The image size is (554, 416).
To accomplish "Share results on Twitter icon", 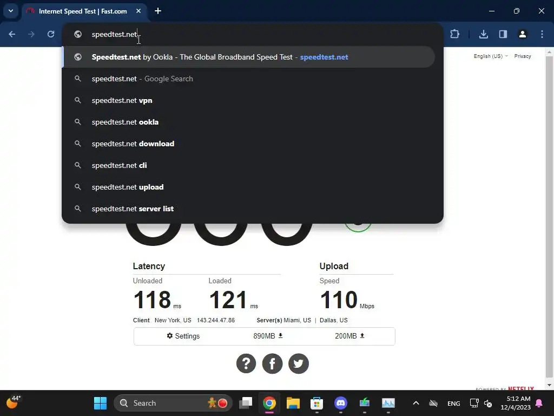I will click(x=299, y=363).
